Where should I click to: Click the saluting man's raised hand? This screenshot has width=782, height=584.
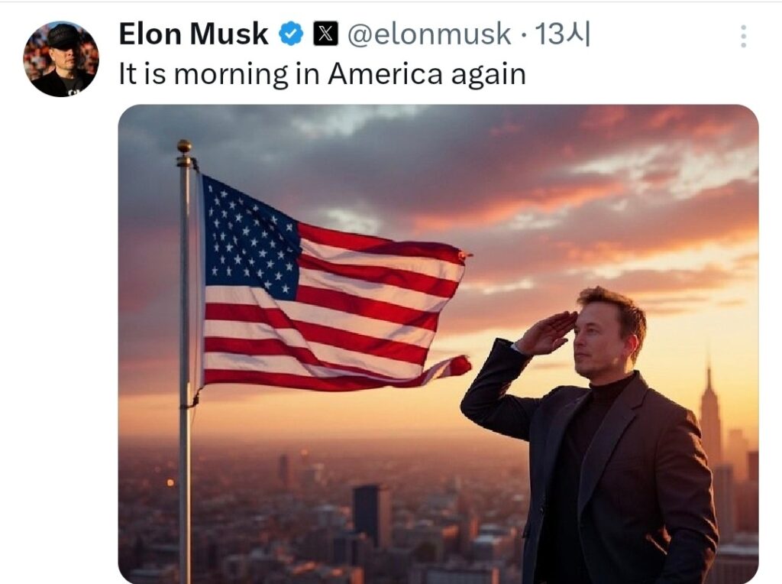547,333
